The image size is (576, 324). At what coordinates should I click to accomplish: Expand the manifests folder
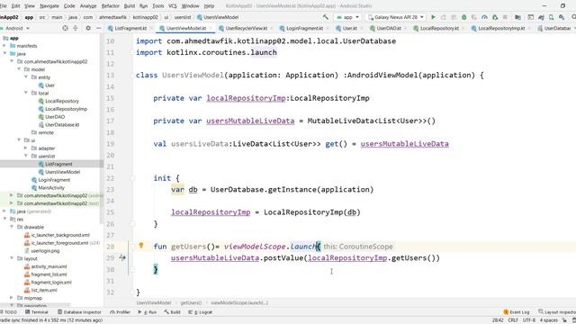(x=4, y=46)
